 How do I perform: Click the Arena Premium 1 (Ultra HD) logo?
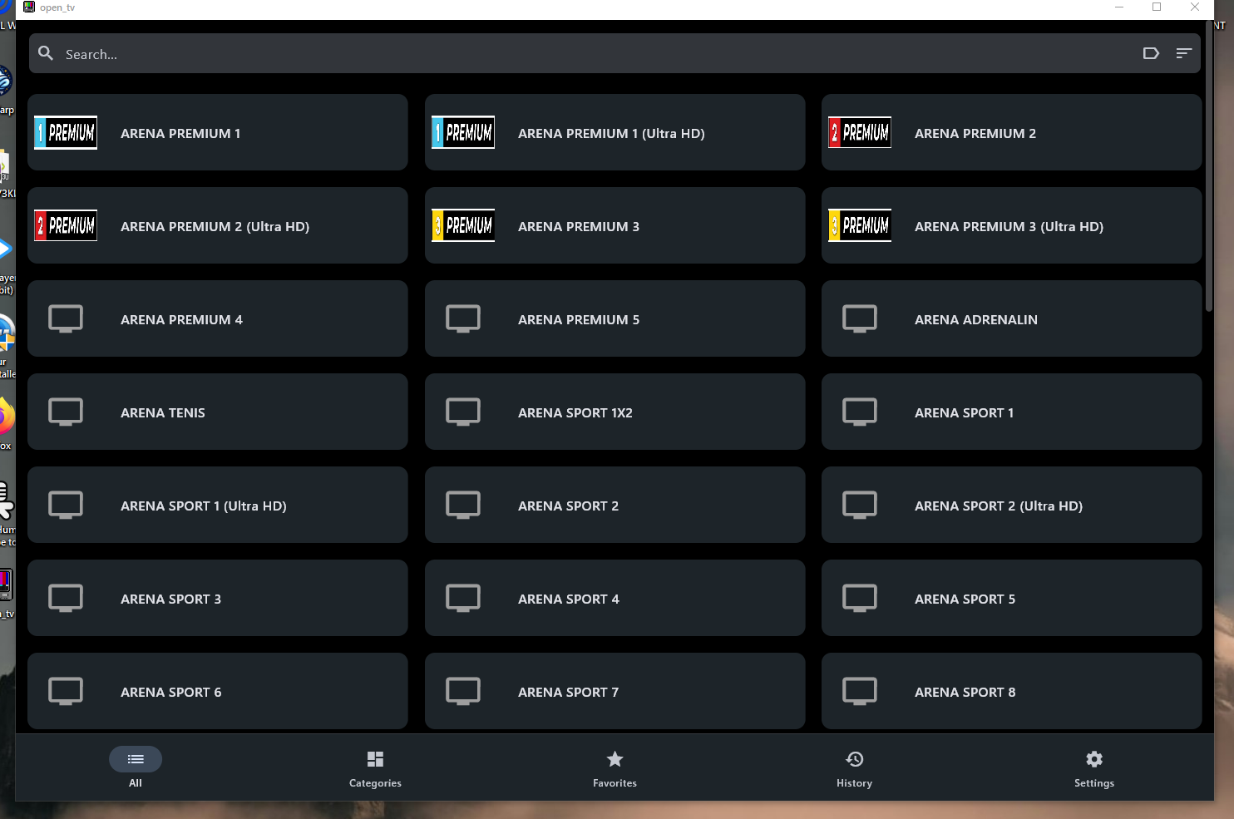click(463, 133)
